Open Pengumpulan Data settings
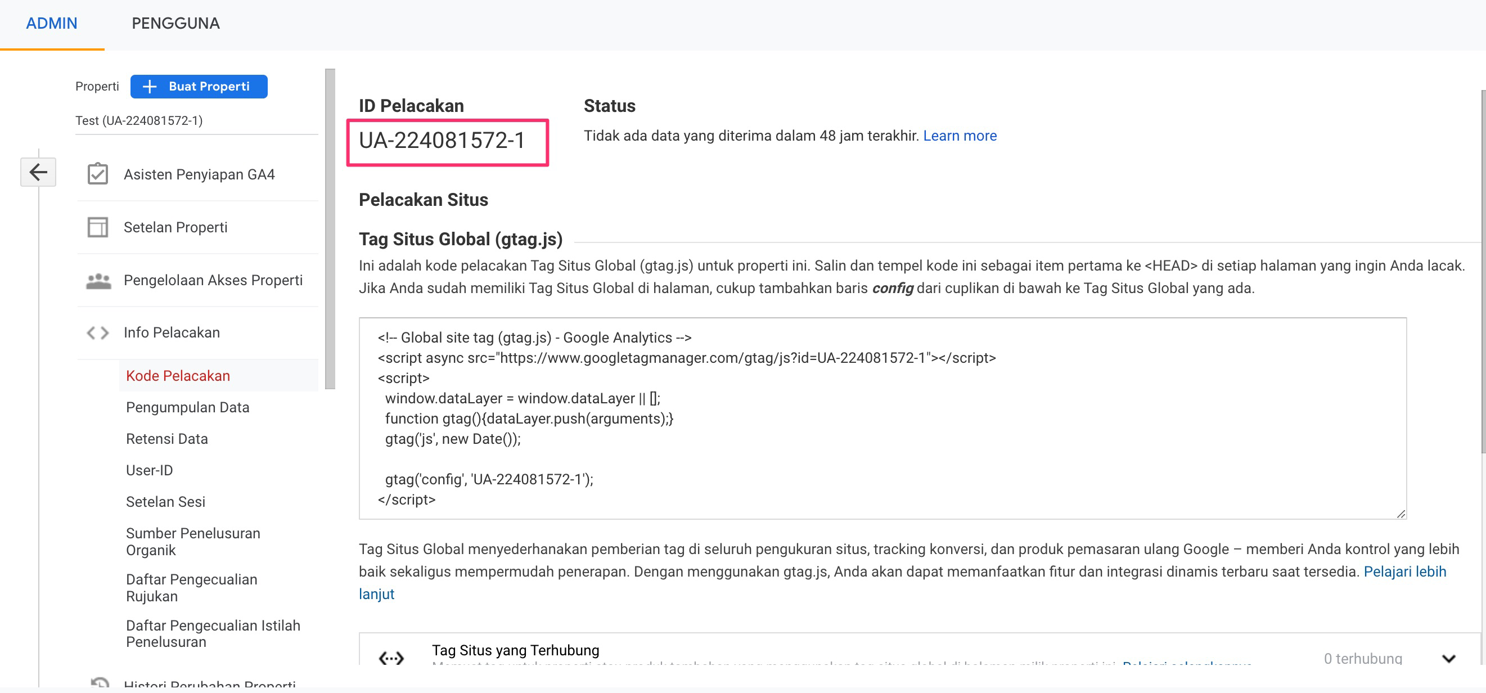 [187, 408]
